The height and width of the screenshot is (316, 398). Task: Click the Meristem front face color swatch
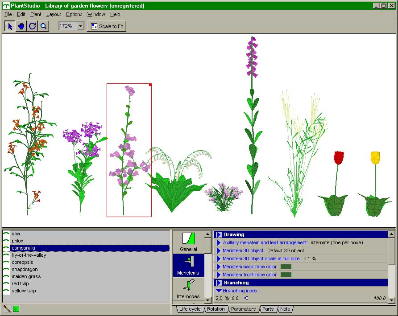pos(286,275)
